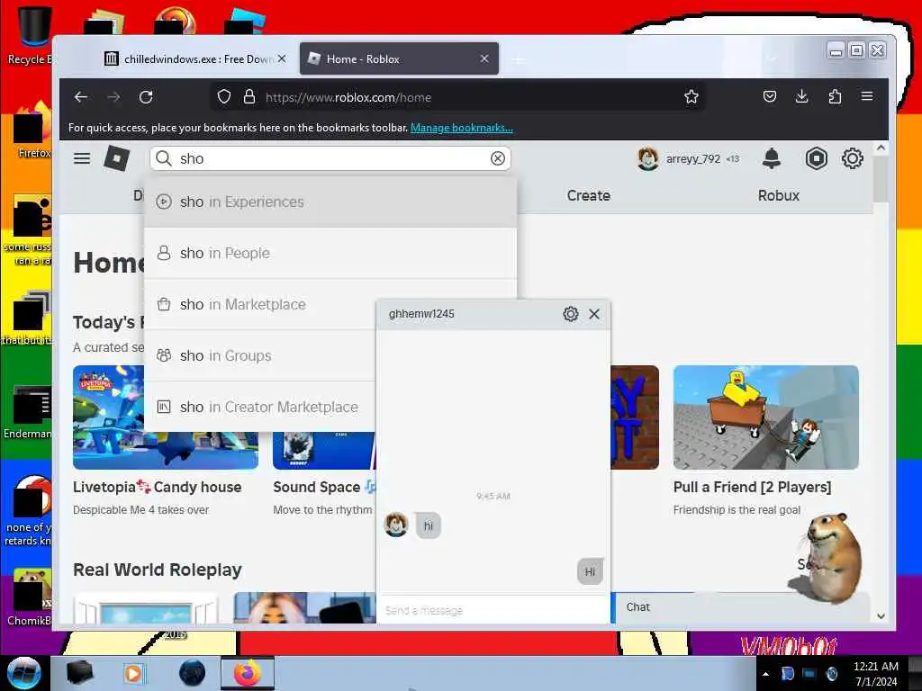Screen dimensions: 922x691
Task: Search sho in People
Action: [330, 253]
